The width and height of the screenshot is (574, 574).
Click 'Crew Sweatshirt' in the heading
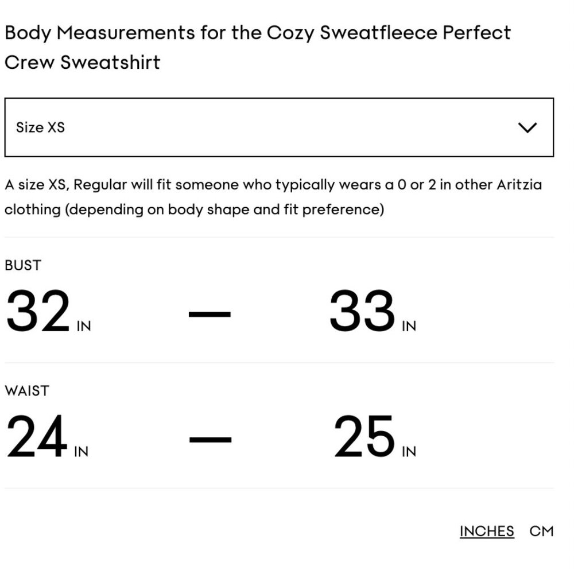82,62
